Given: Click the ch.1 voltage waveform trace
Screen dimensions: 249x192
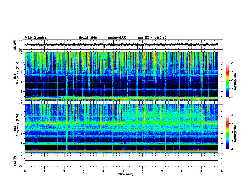Looking at the screenshot, I should tap(121, 45).
